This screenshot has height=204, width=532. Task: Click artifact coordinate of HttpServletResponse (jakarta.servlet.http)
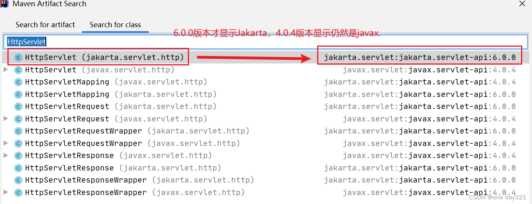[x=420, y=168]
